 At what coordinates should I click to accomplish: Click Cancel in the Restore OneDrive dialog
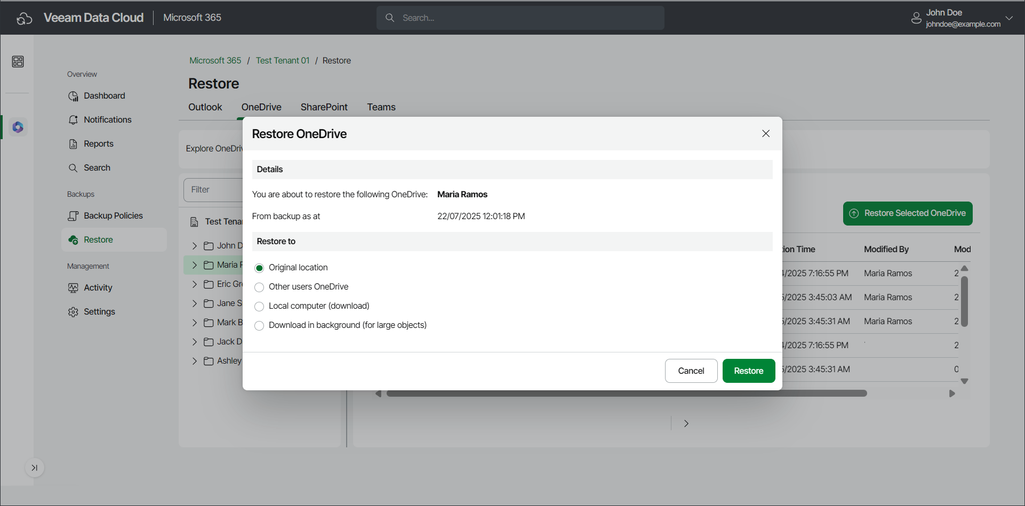pos(691,371)
